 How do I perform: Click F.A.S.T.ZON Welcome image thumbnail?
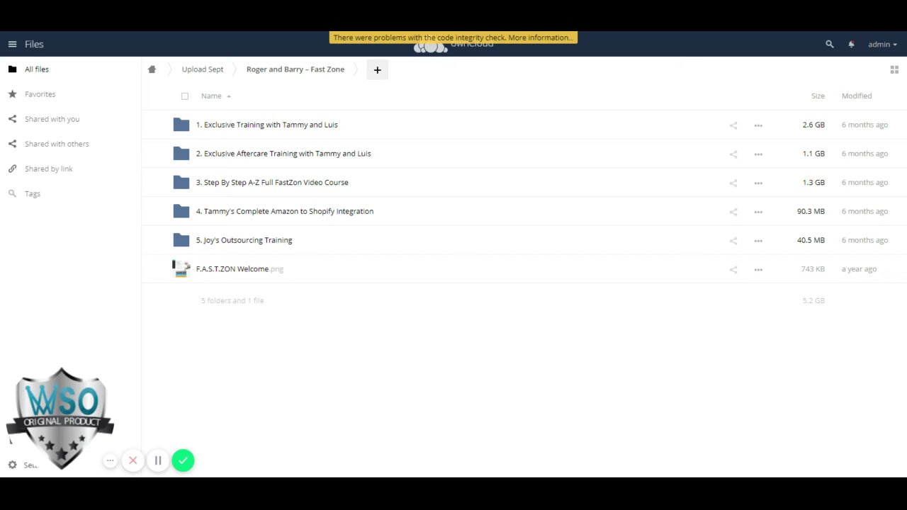pyautogui.click(x=181, y=268)
